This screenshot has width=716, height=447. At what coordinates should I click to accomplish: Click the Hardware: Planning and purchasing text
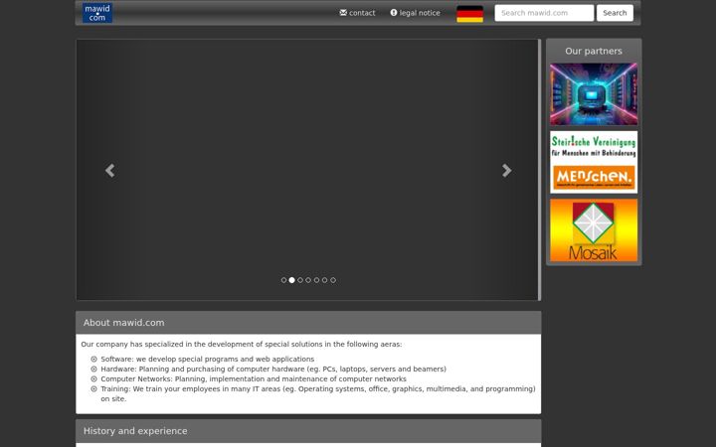click(273, 369)
